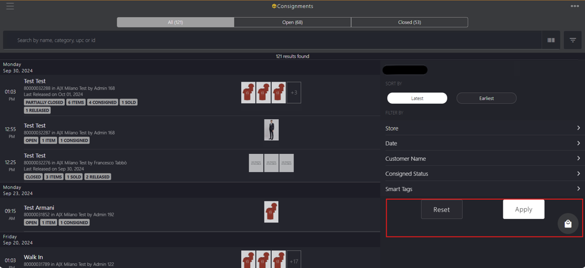Open the Walk In consignment
The height and width of the screenshot is (268, 585).
(x=190, y=258)
